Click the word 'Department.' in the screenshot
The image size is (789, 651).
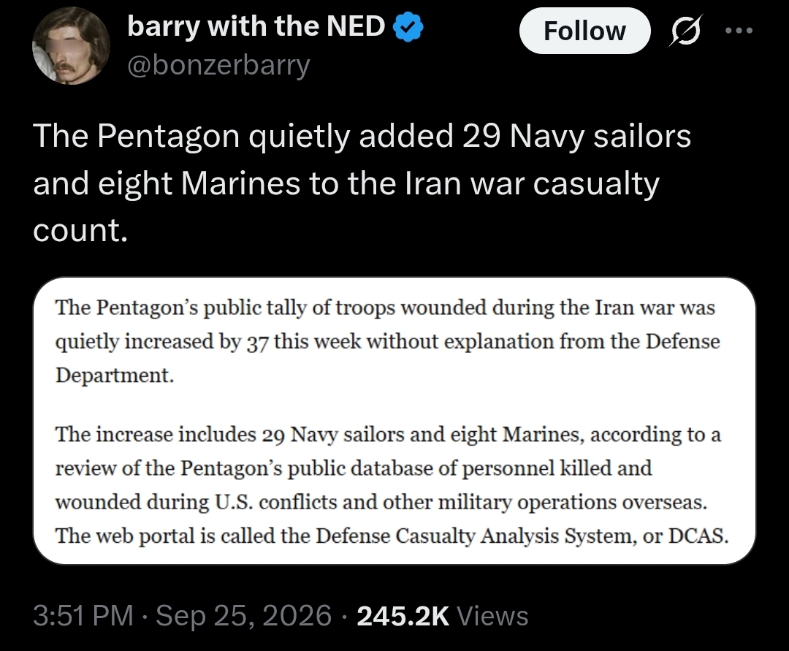115,376
